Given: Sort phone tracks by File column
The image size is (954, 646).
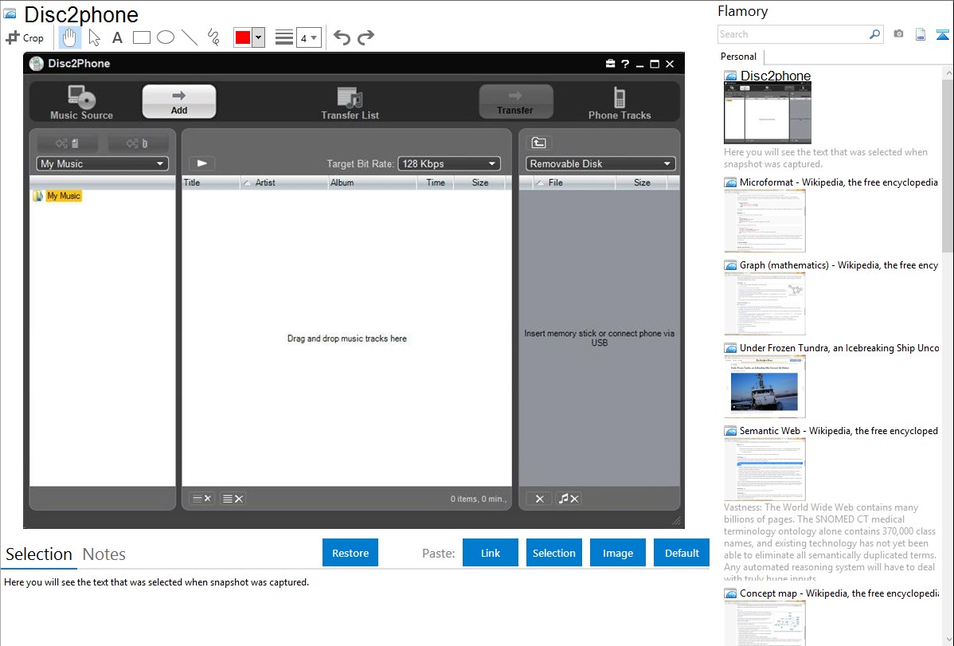Looking at the screenshot, I should pos(574,182).
